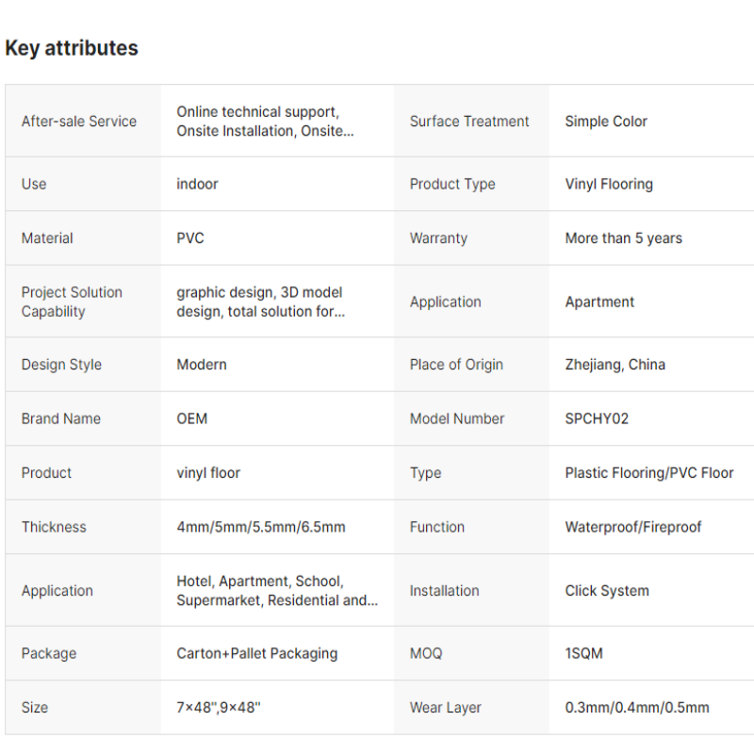Click the Vinyl Flooring product type value

(x=609, y=184)
